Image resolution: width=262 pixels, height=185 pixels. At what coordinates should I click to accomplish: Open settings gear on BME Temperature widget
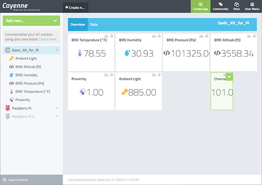point(111,36)
